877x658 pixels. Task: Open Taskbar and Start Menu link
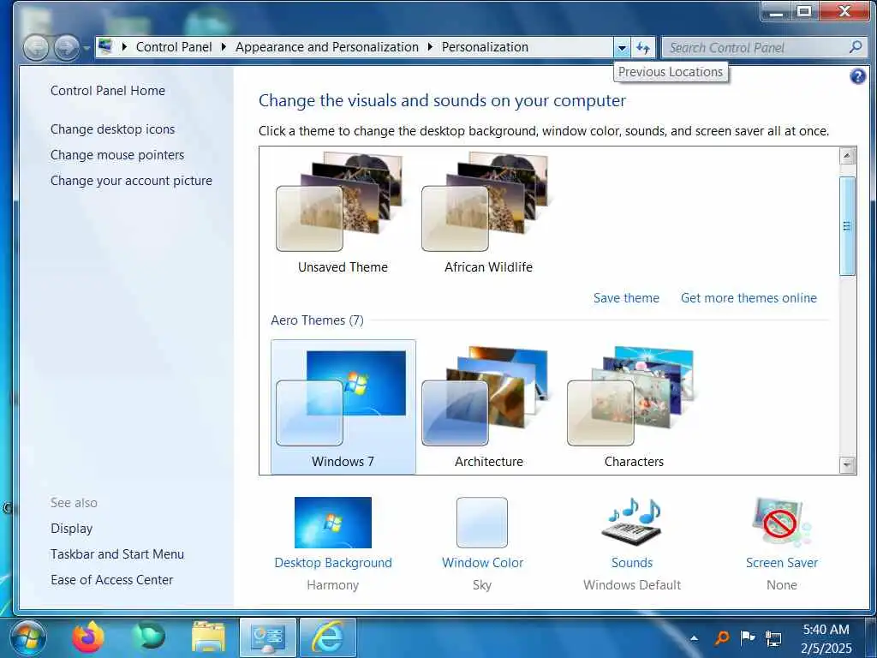pos(116,554)
